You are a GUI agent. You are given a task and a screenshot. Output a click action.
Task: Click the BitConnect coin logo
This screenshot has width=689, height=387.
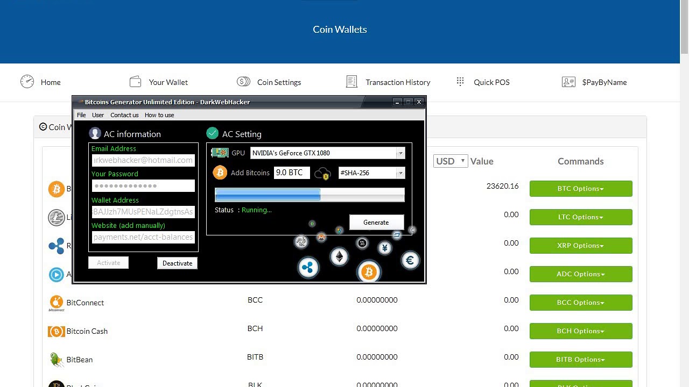[x=56, y=303]
